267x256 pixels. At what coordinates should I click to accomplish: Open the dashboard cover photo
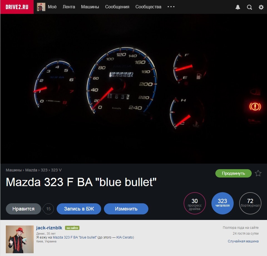pos(133,89)
